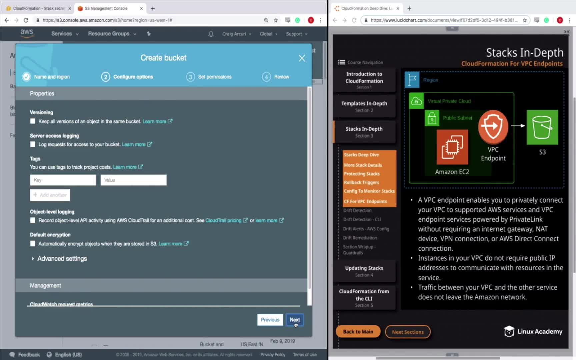Image resolution: width=576 pixels, height=360 pixels.
Task: Click the Add another tag button
Action: coord(50,195)
